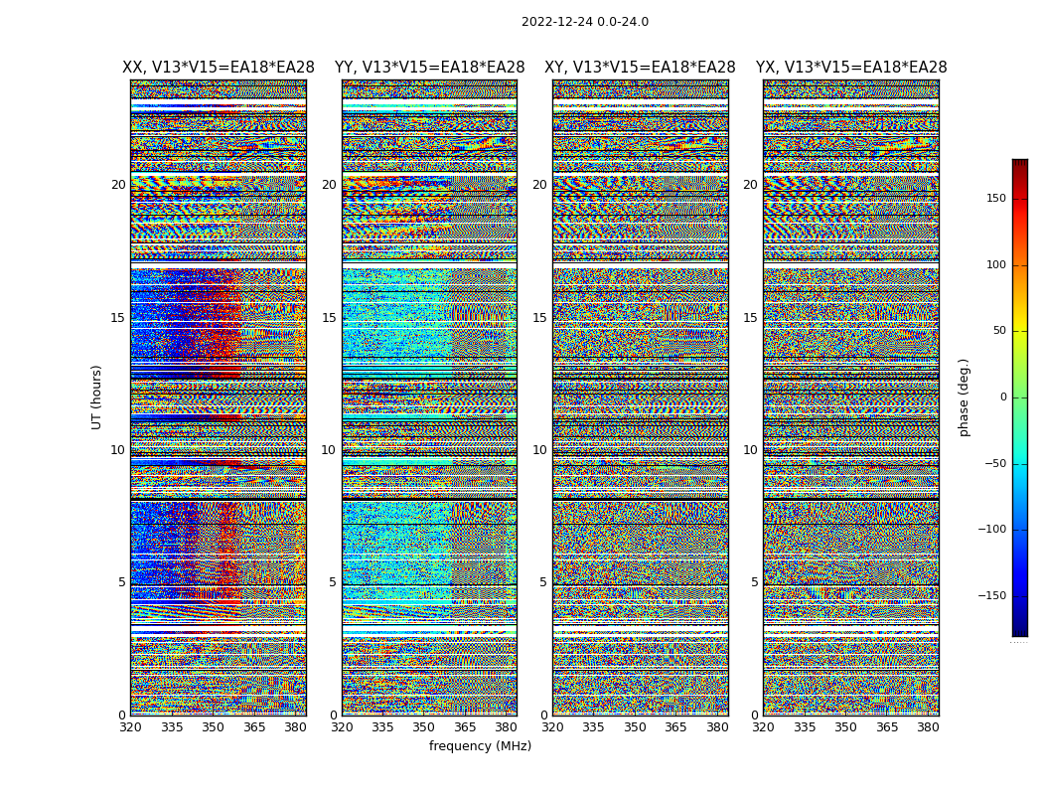
Task: Click the 380 frequency tick under YY panel
Action: (x=507, y=727)
